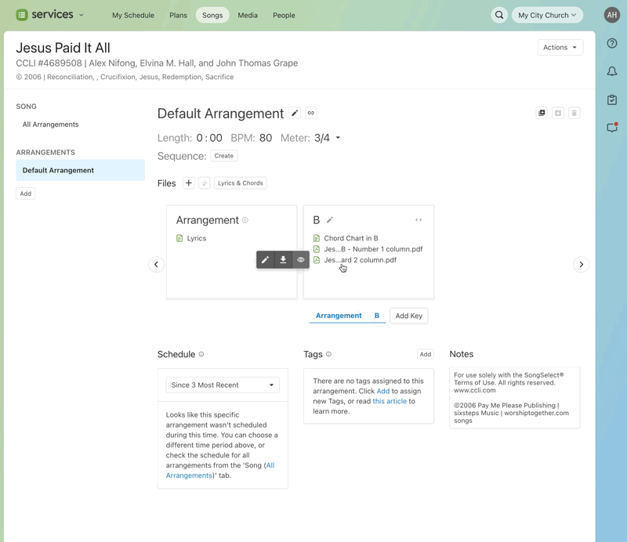The image size is (627, 542).
Task: Open the Since 3 Most Recent dropdown
Action: point(223,385)
